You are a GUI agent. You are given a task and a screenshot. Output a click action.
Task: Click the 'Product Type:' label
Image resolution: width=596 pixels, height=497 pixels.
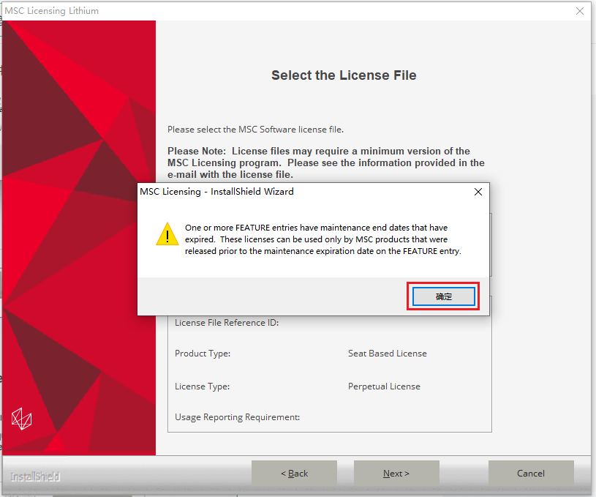point(203,354)
